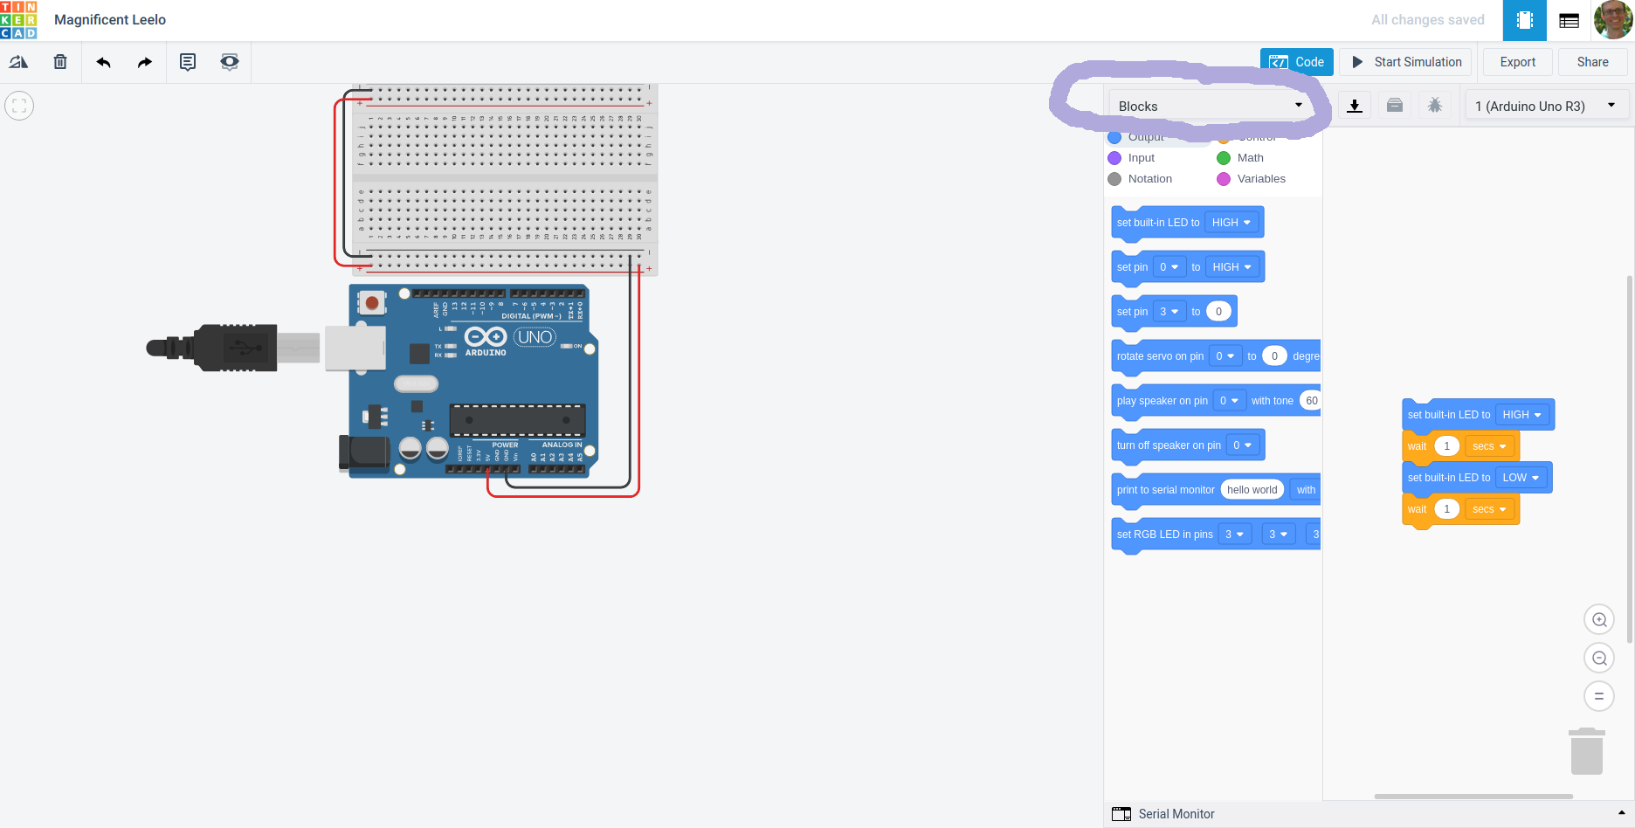Click the blocks workspace trash can
1635x828 pixels.
coord(1587,751)
